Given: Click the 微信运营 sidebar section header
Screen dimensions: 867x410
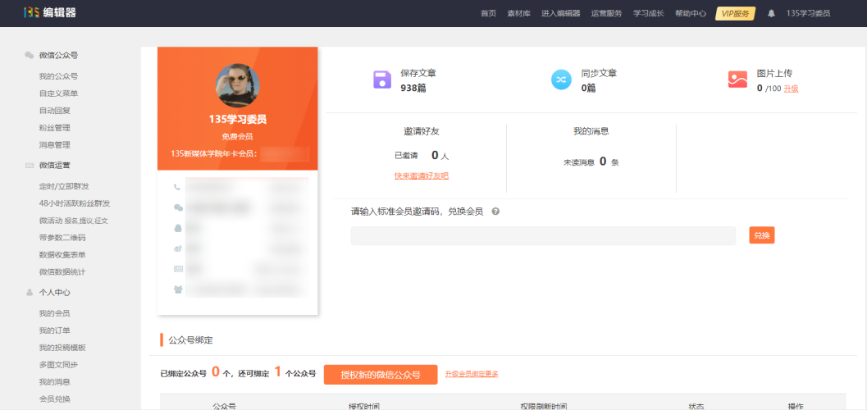Looking at the screenshot, I should tap(55, 165).
